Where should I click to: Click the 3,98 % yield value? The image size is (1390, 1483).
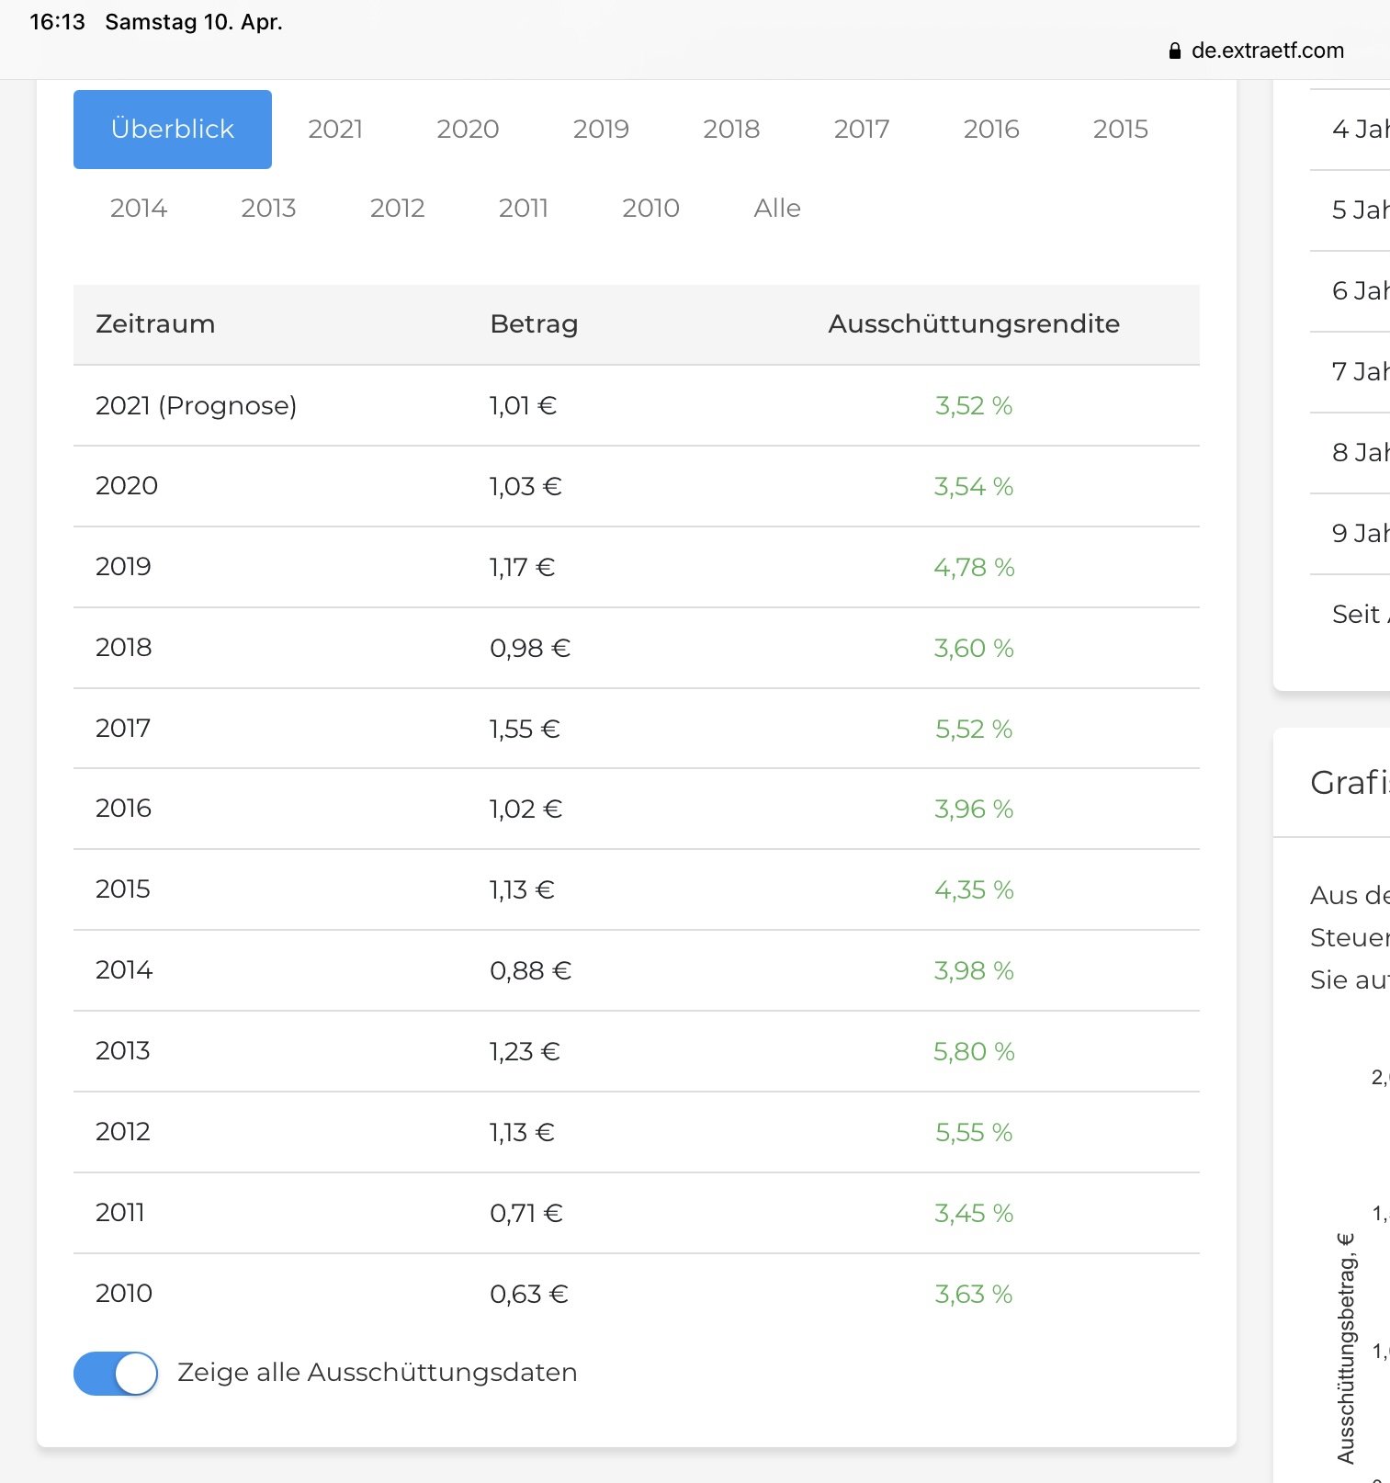(x=974, y=970)
